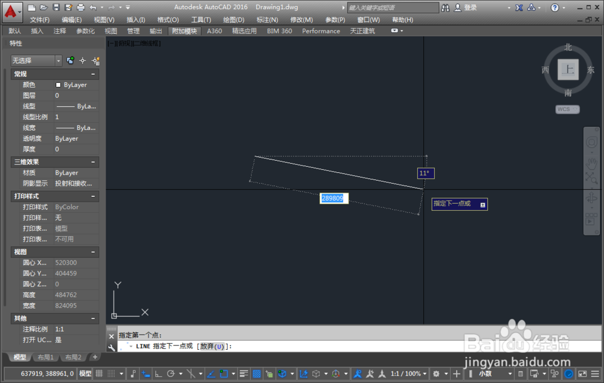The width and height of the screenshot is (604, 383).
Task: Click the viewport label [-][俯视][二维线框]
Action: tap(134, 43)
